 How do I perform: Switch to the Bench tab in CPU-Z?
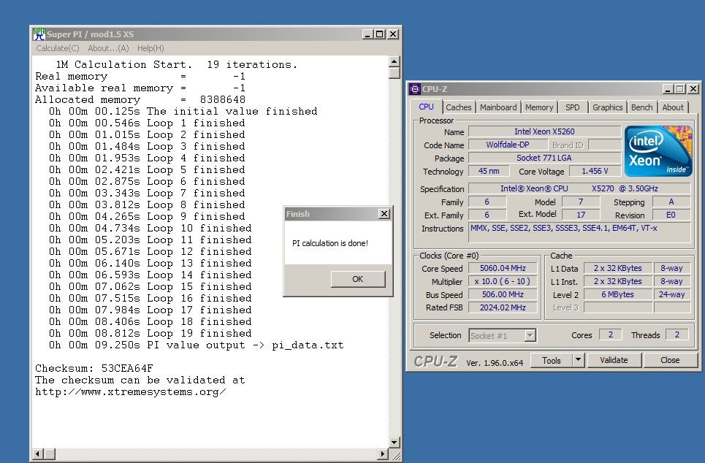pyautogui.click(x=641, y=107)
